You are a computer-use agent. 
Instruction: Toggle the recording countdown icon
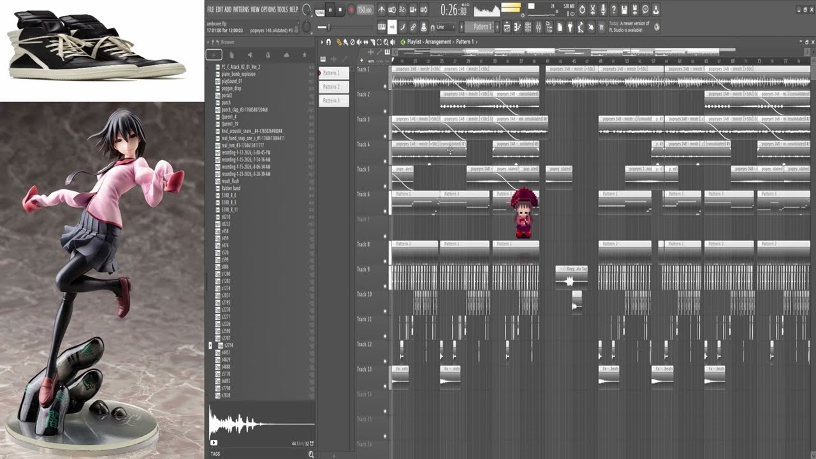click(402, 10)
